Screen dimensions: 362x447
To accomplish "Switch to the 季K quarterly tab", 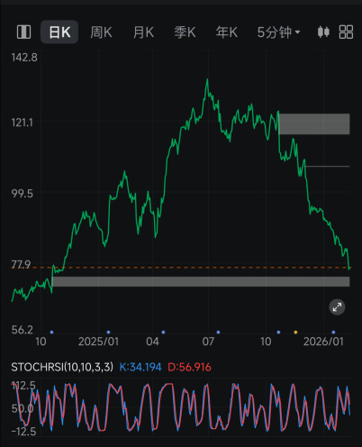I will pyautogui.click(x=185, y=32).
